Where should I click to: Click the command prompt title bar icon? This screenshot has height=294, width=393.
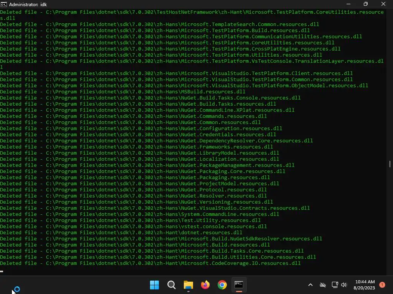[4, 4]
